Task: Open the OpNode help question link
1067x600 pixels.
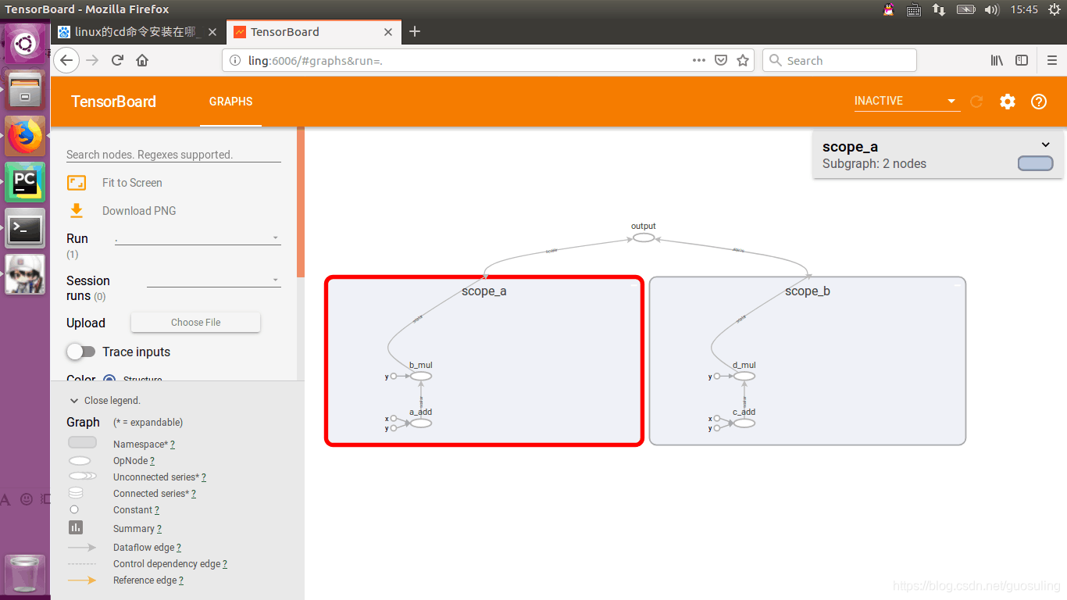Action: coord(152,461)
